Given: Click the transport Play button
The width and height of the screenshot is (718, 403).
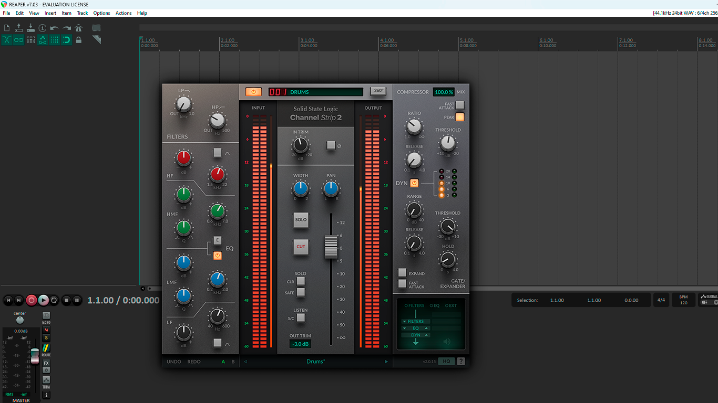Looking at the screenshot, I should (x=44, y=300).
